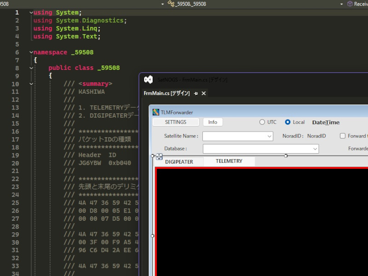The width and height of the screenshot is (368, 276).
Task: Collapse the namespace _59508 code block
Action: pyautogui.click(x=31, y=52)
